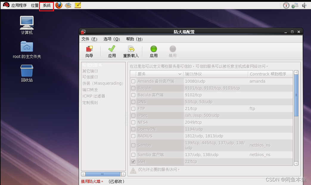Toggle the FTP service checkbox

(x=133, y=109)
